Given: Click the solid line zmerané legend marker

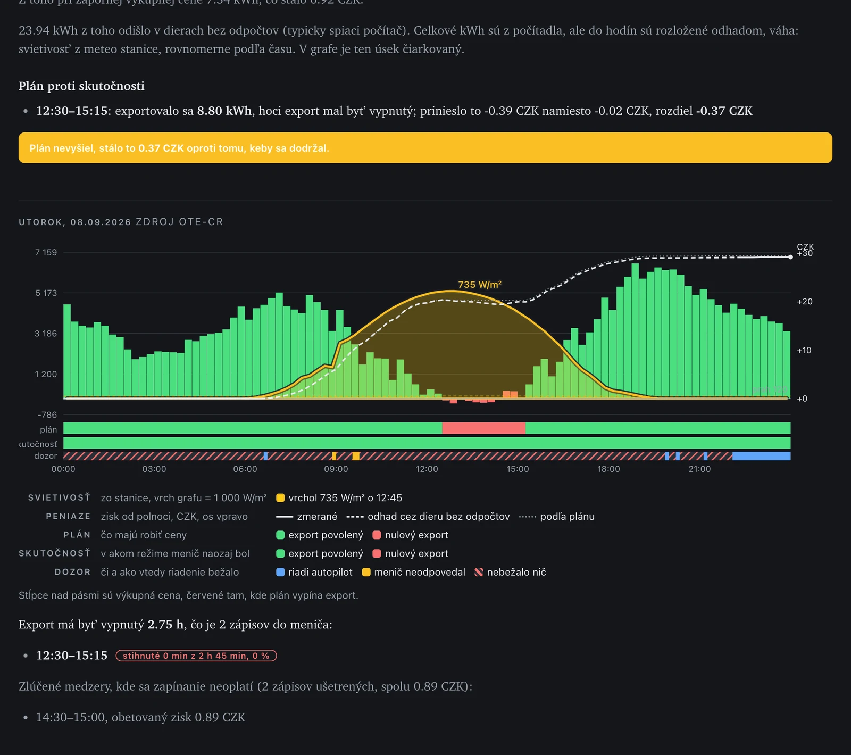Looking at the screenshot, I should (x=285, y=517).
